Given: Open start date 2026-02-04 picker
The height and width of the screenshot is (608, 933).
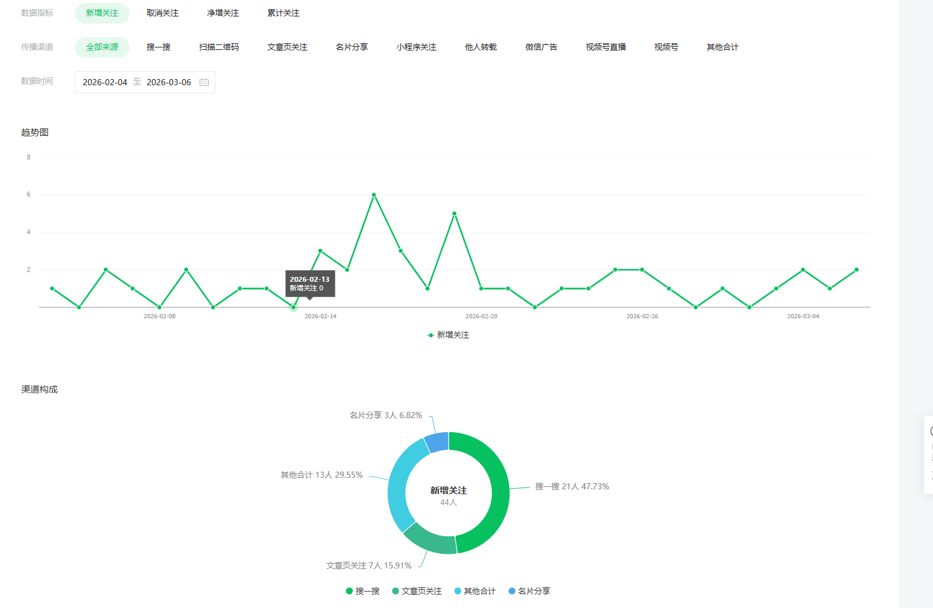Looking at the screenshot, I should 105,82.
